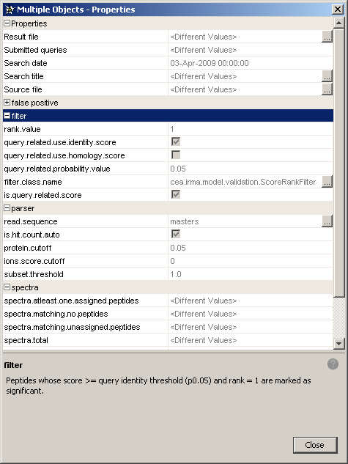Click ellipsis button for Source file
The width and height of the screenshot is (348, 464).
pos(327,89)
